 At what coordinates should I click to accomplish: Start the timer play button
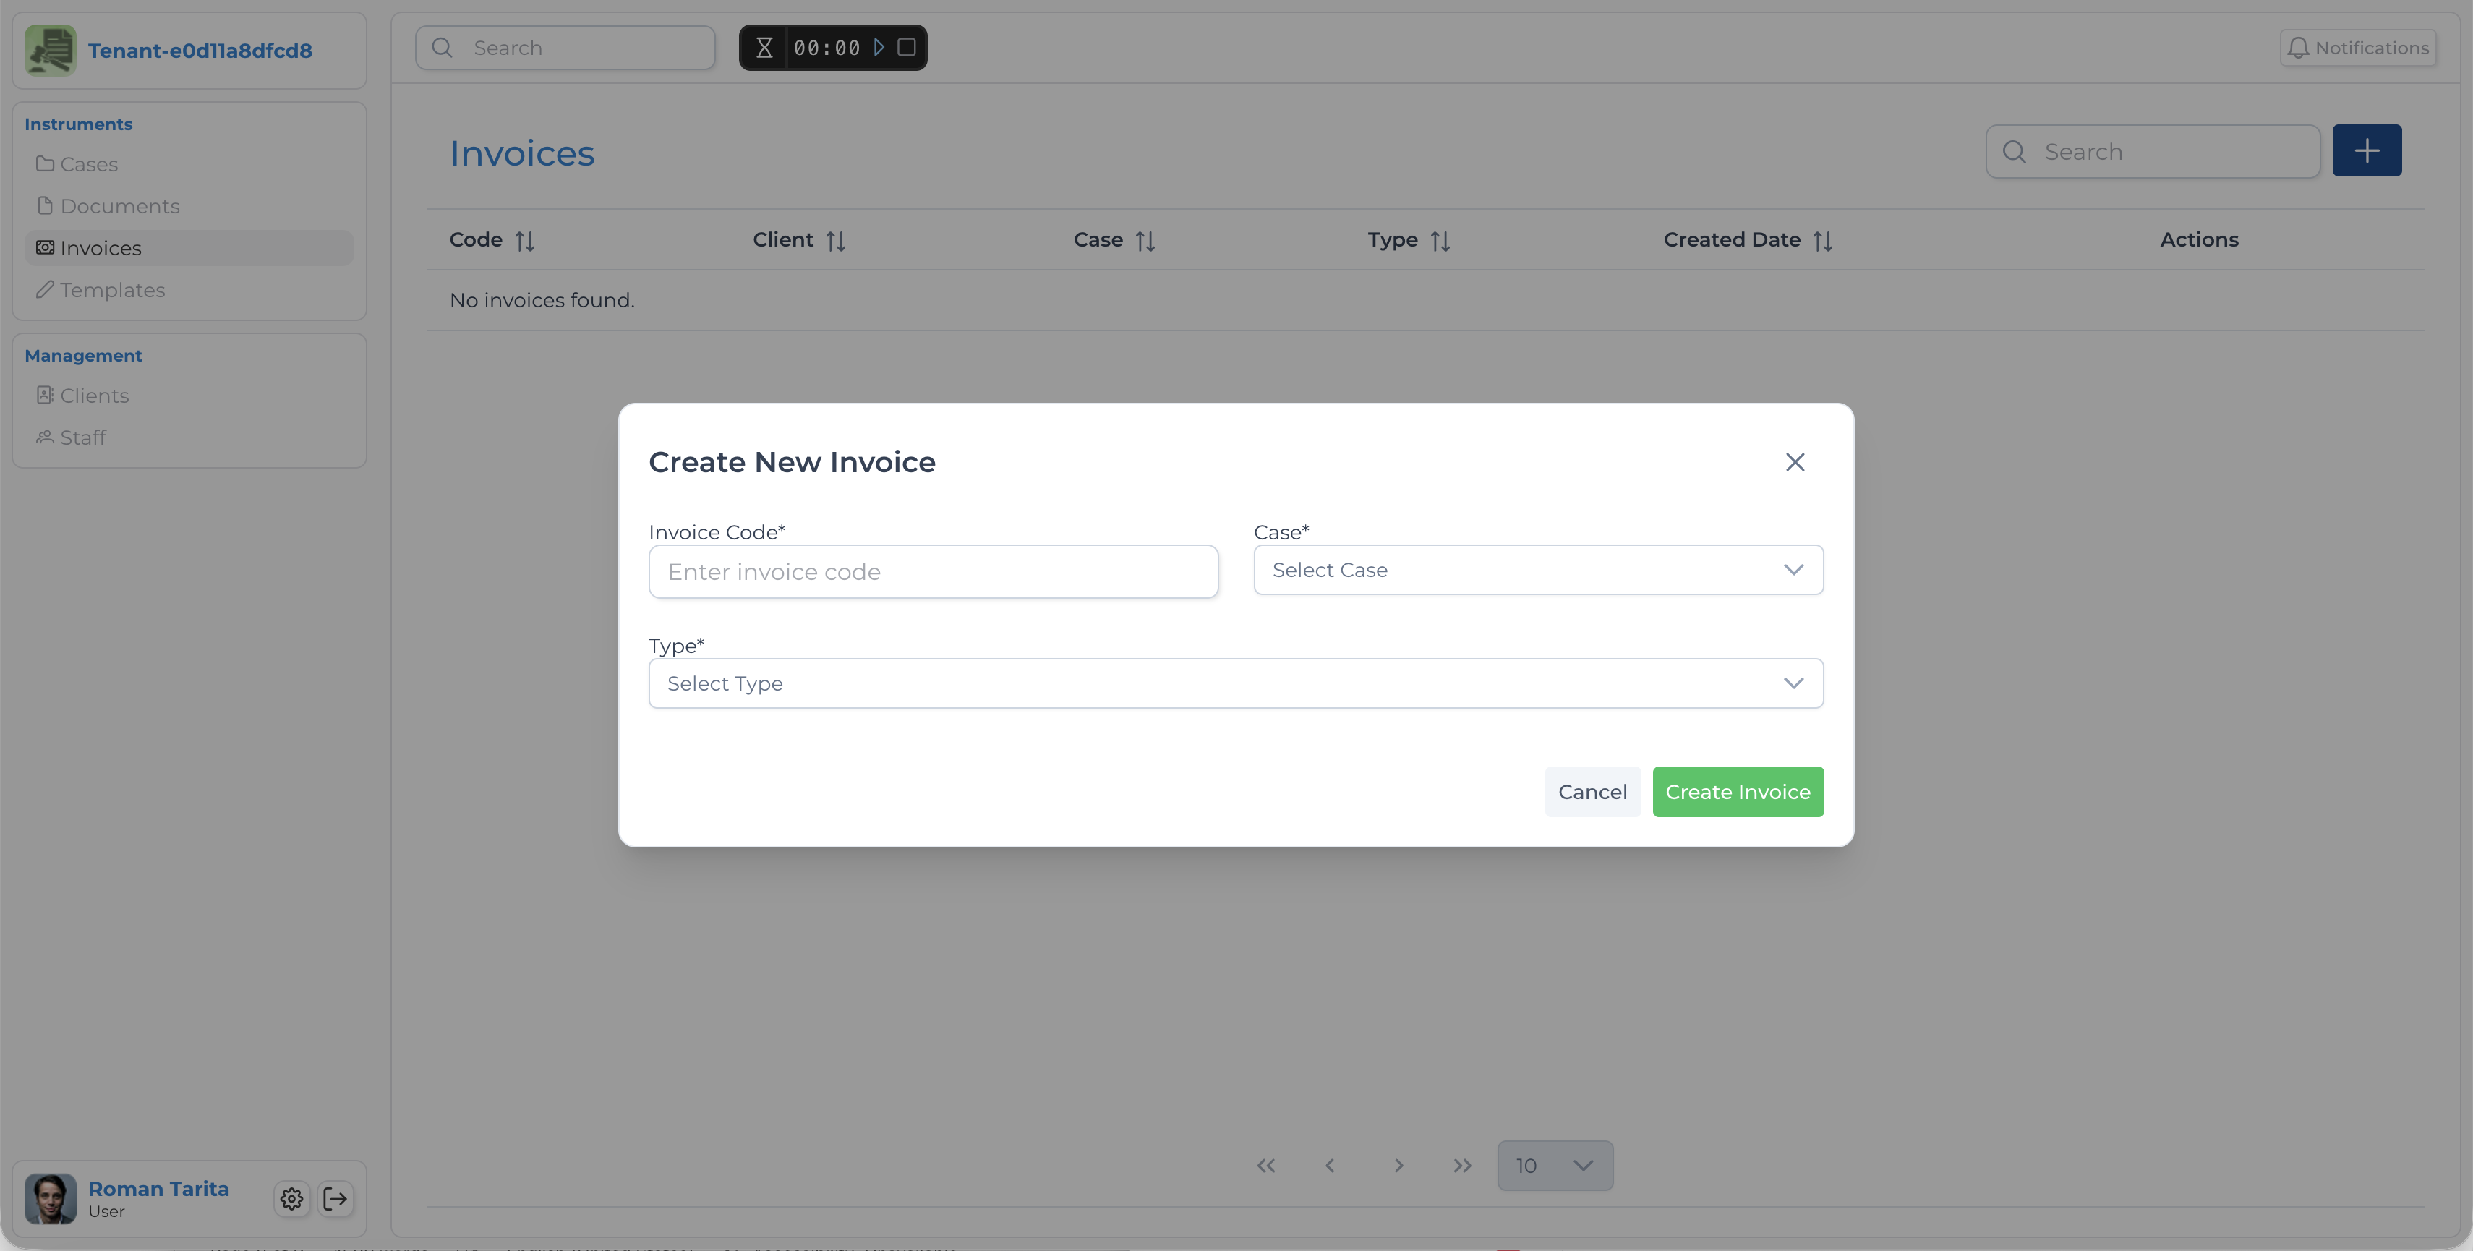[879, 47]
